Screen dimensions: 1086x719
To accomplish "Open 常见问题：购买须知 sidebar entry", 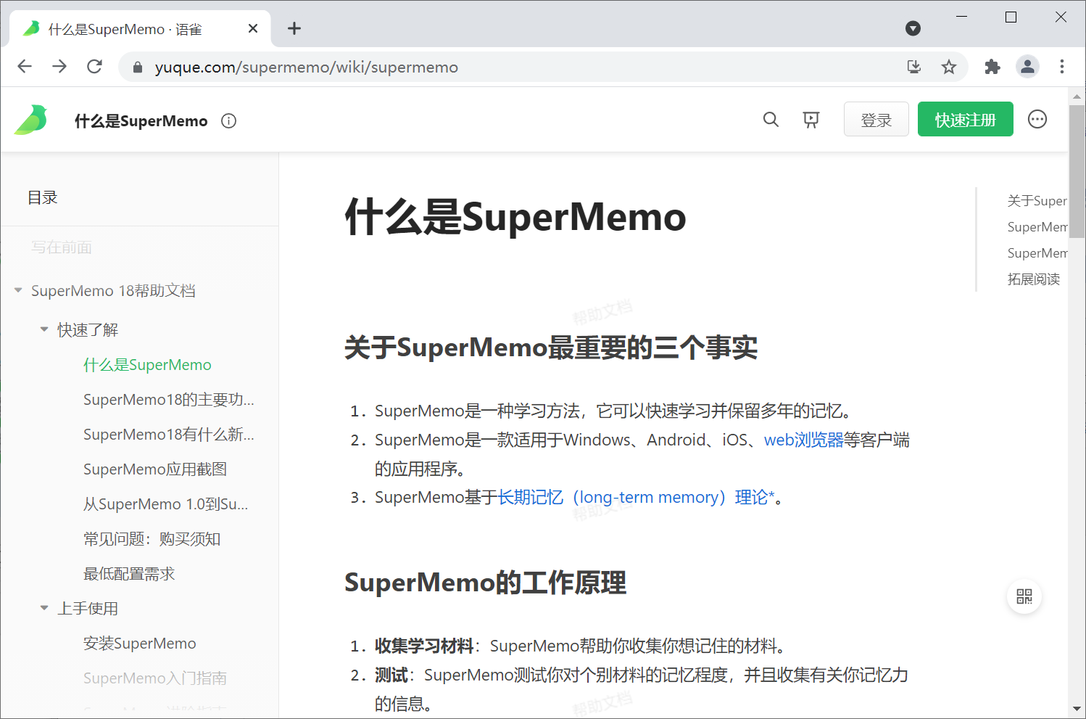I will pyautogui.click(x=152, y=539).
